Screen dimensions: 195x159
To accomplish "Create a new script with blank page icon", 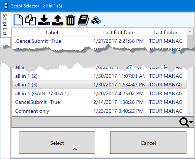I will (18, 20).
